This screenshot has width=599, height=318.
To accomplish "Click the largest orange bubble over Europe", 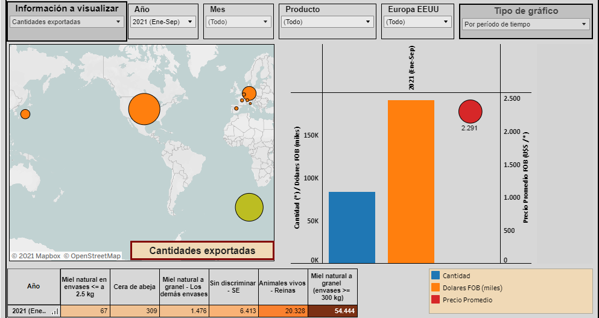I will point(249,94).
